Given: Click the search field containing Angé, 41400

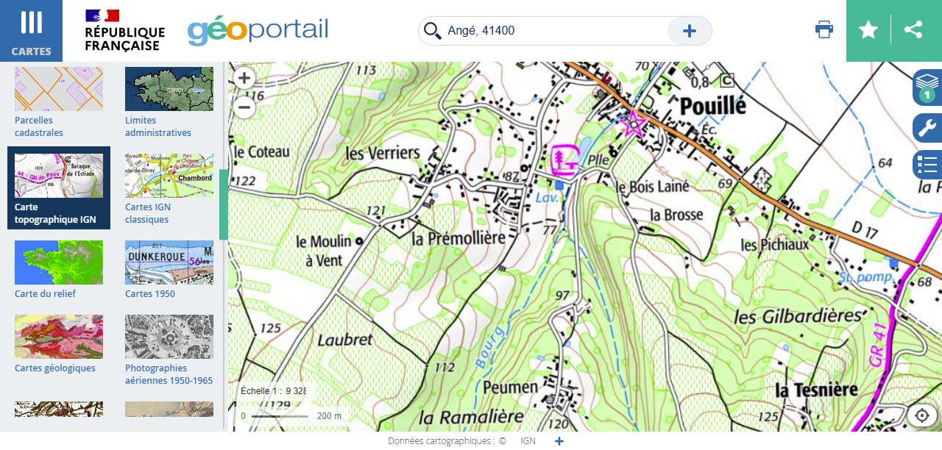Looking at the screenshot, I should coord(552,31).
